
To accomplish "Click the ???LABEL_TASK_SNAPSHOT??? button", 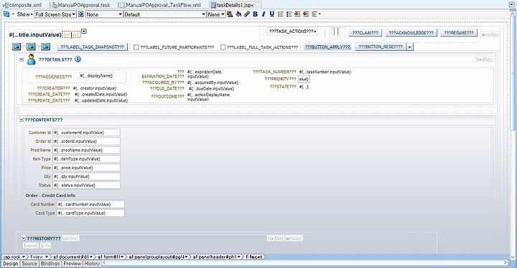I will [93, 47].
